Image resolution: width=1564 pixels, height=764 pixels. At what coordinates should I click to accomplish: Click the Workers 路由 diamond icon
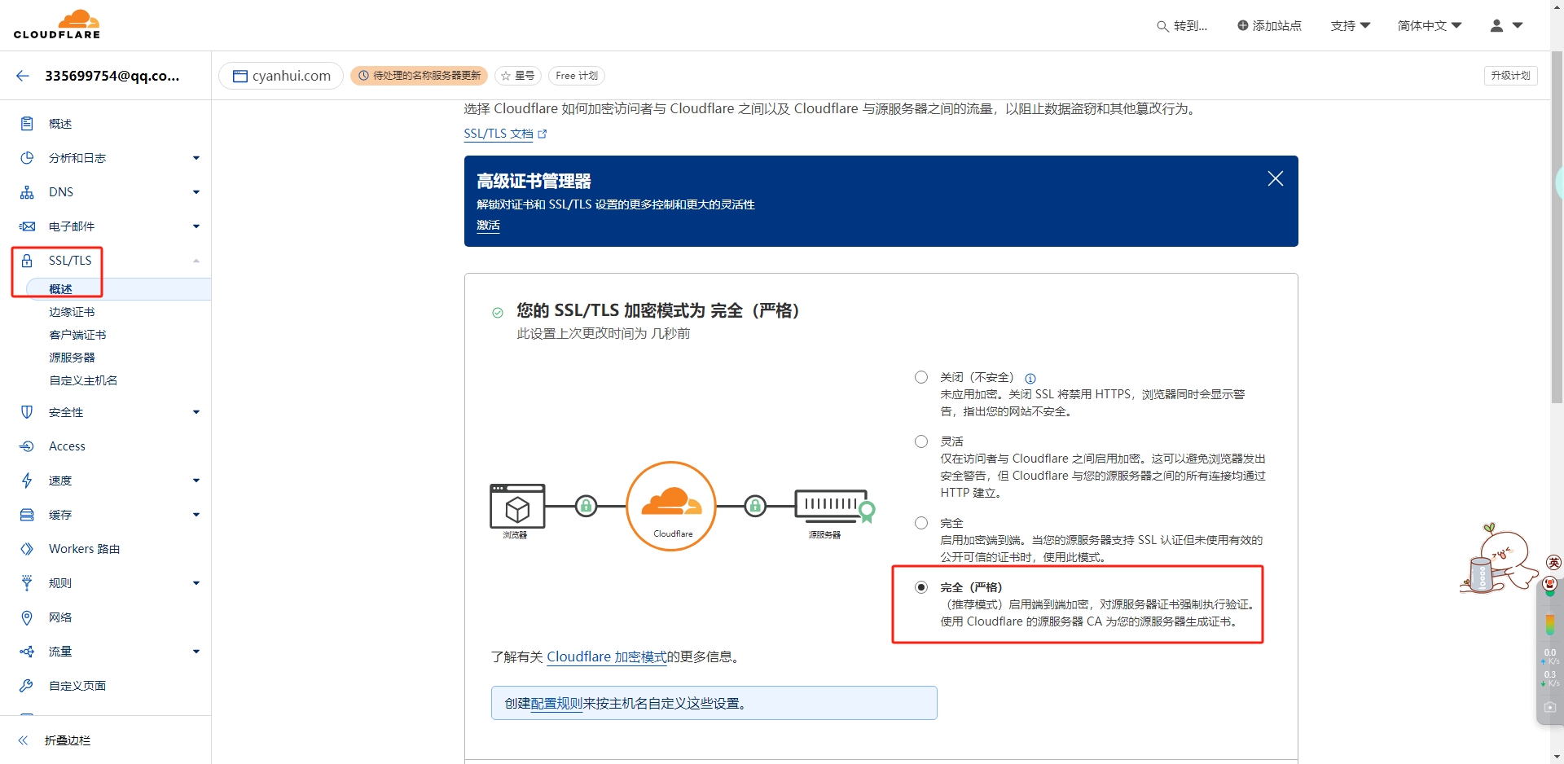[27, 549]
